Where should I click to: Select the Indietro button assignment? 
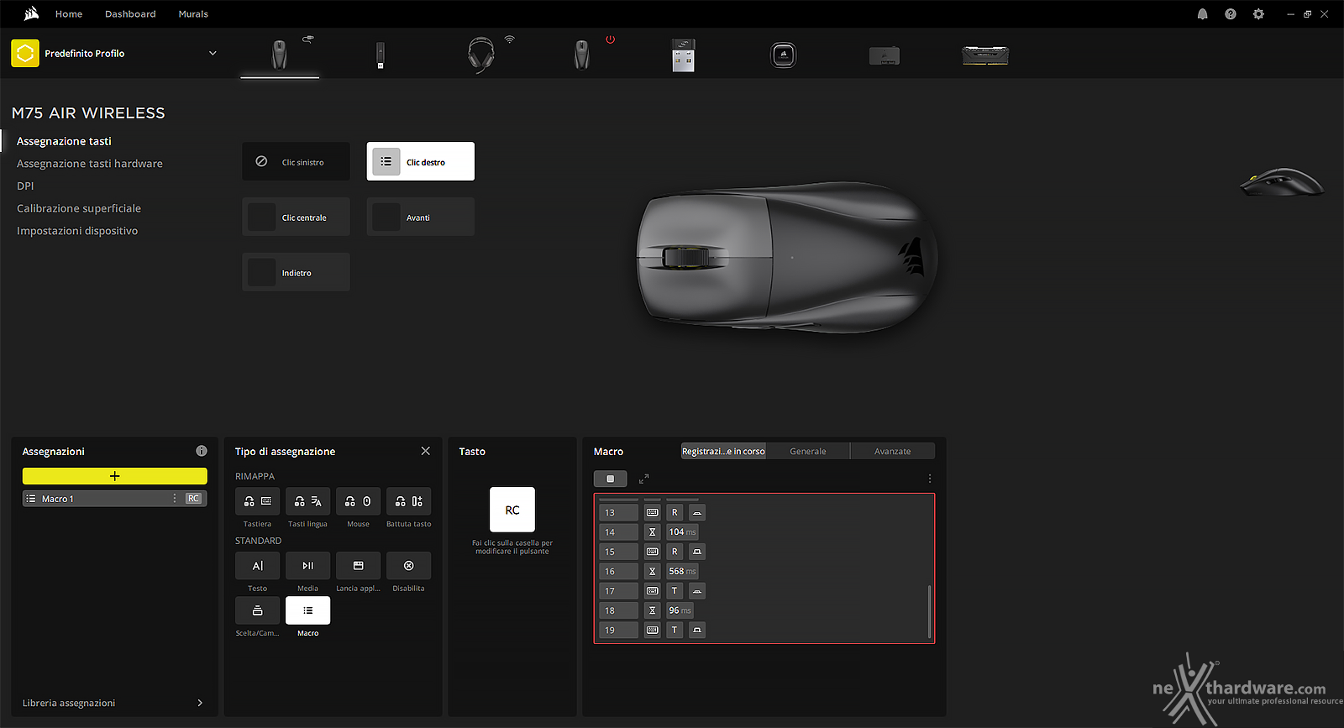pos(296,272)
